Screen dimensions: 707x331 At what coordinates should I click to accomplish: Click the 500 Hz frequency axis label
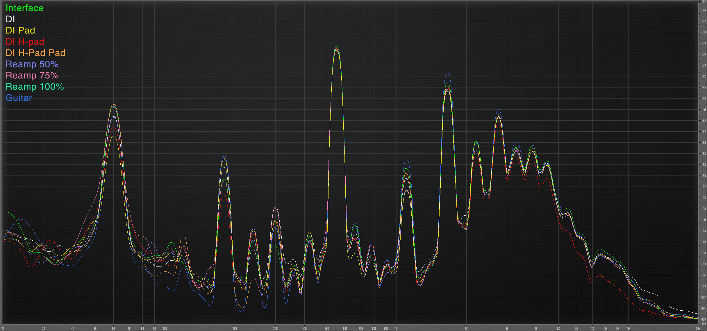tap(327, 329)
